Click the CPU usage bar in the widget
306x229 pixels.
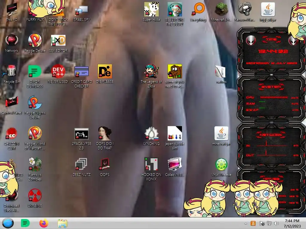coord(274,97)
